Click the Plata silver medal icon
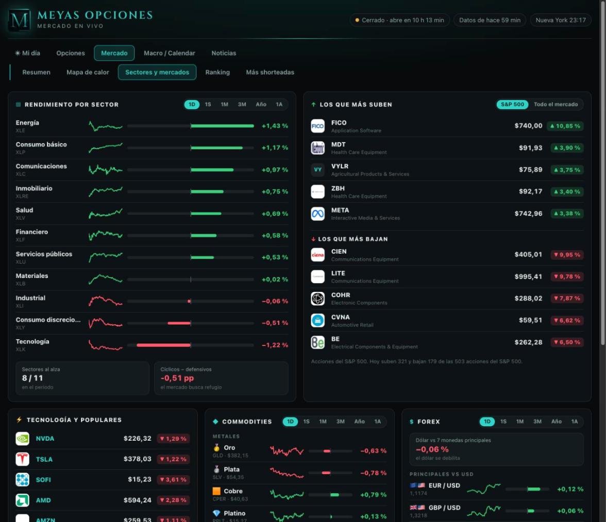 tap(216, 469)
